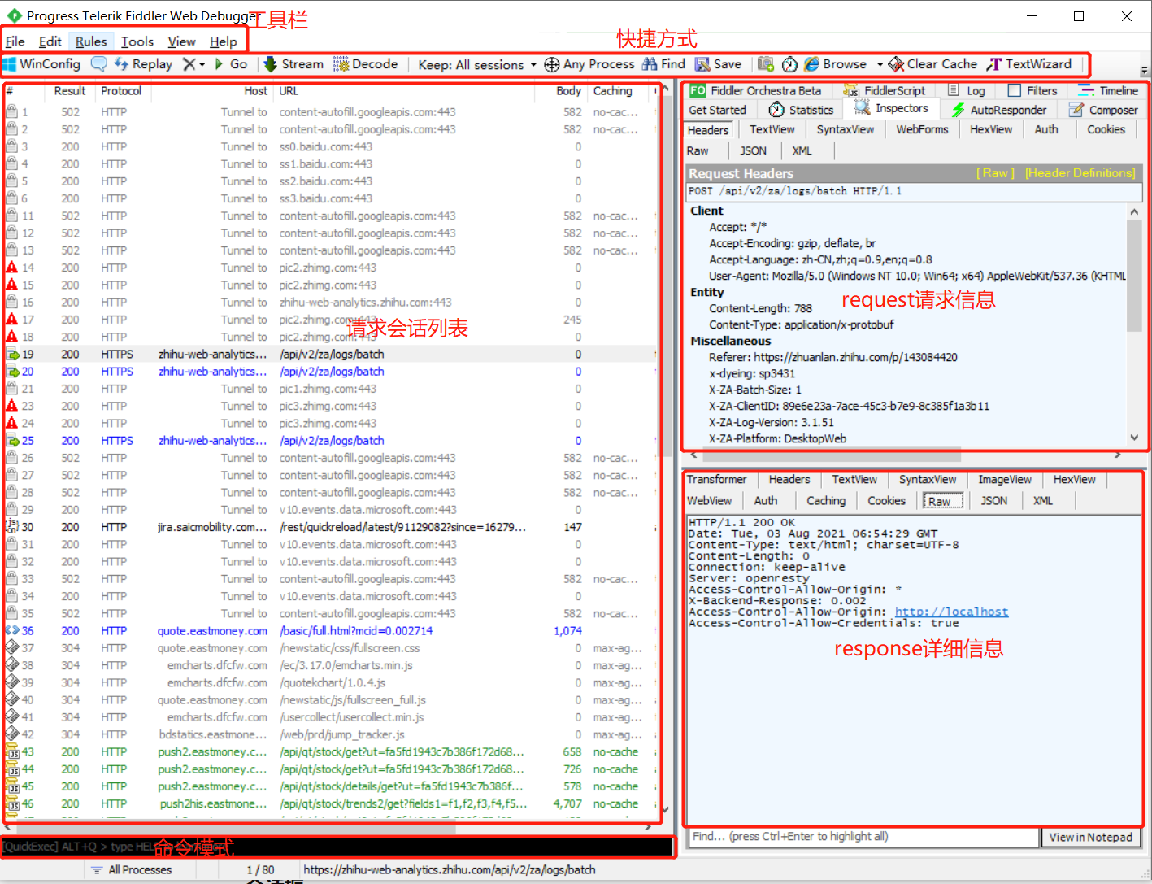Switch to the Composer tab
Screen dimensions: 1152x884
coord(1103,110)
